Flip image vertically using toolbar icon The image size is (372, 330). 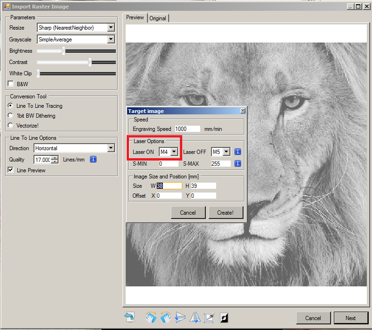(180, 317)
